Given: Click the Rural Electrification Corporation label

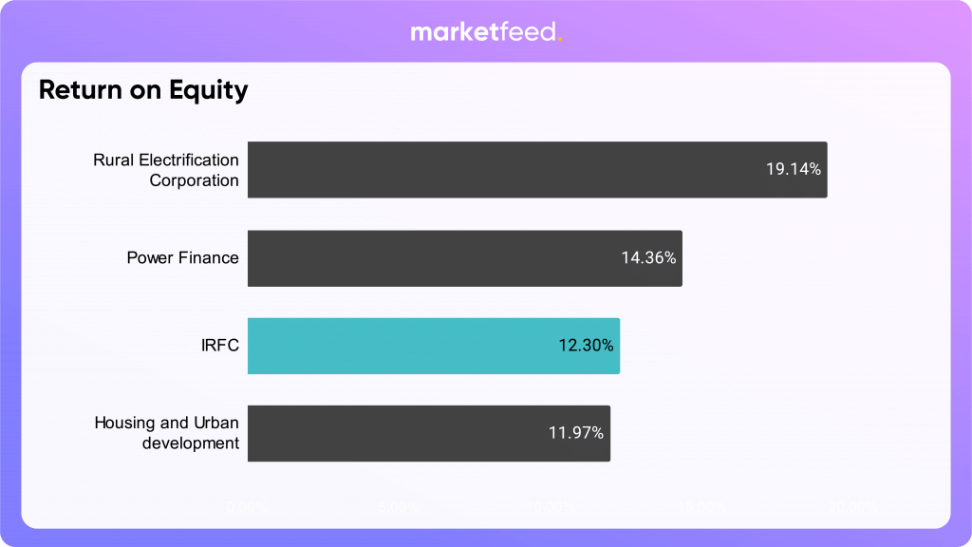Looking at the screenshot, I should pos(166,170).
